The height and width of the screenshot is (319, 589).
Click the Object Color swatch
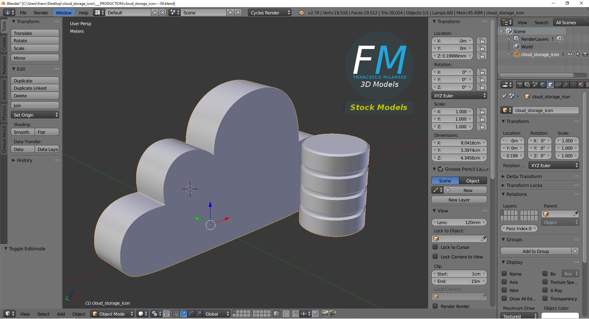tap(560, 316)
